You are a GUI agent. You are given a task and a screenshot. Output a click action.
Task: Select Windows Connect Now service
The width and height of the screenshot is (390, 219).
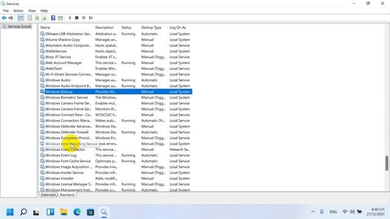tap(116, 115)
